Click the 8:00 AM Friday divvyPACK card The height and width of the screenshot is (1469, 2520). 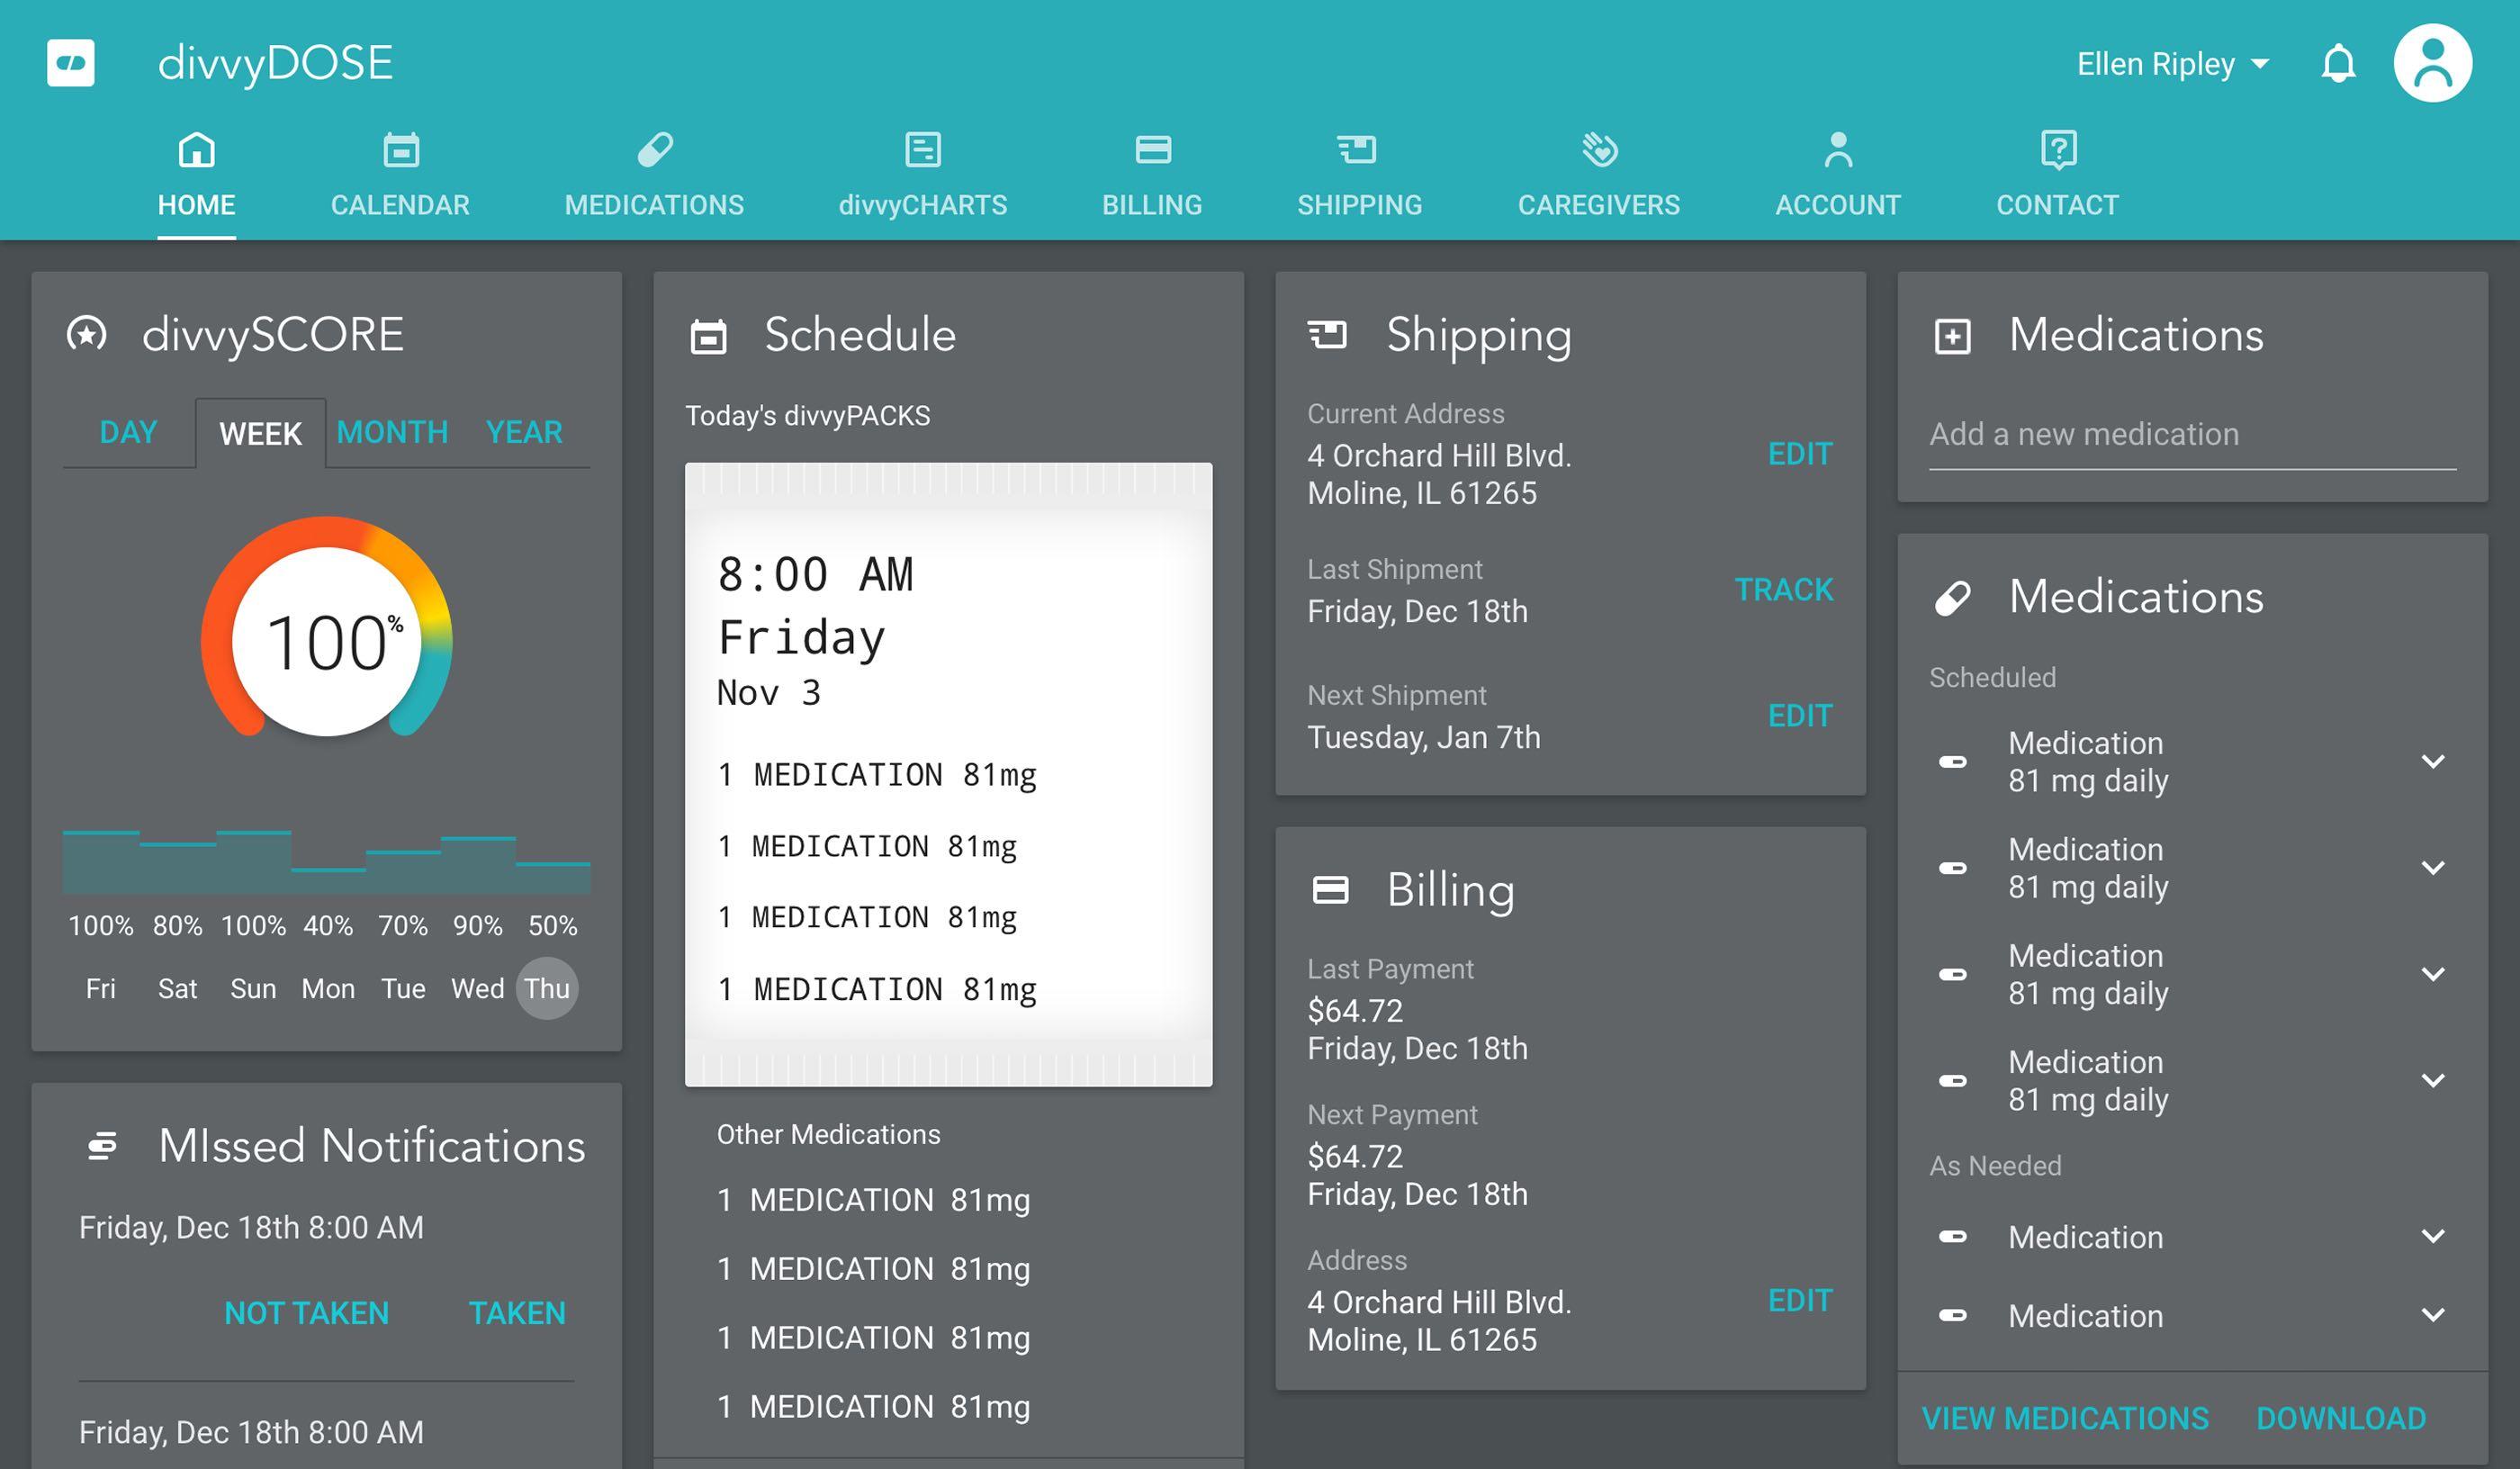[948, 774]
